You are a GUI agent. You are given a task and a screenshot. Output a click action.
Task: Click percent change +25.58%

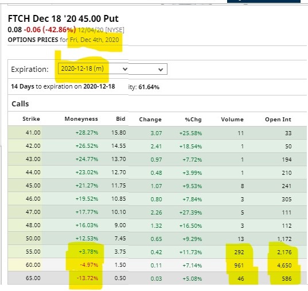190,133
